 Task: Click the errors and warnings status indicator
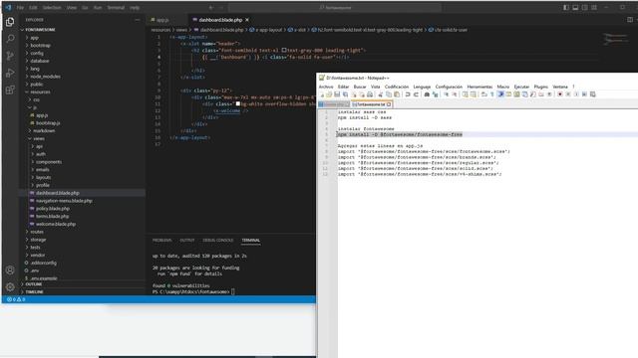16,299
